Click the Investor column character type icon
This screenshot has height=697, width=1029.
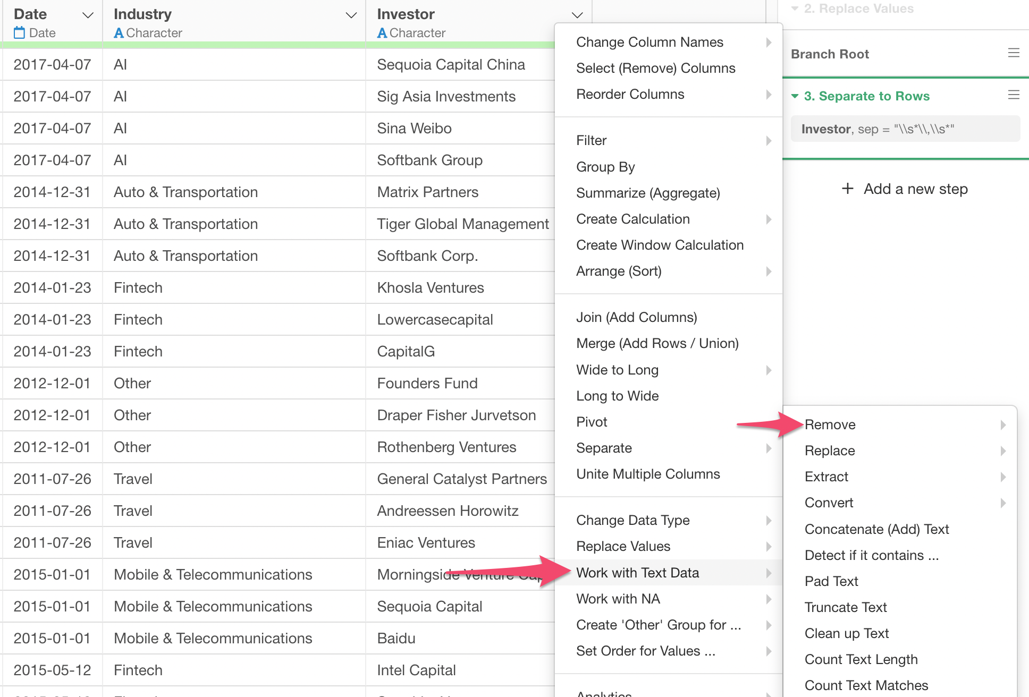point(382,33)
